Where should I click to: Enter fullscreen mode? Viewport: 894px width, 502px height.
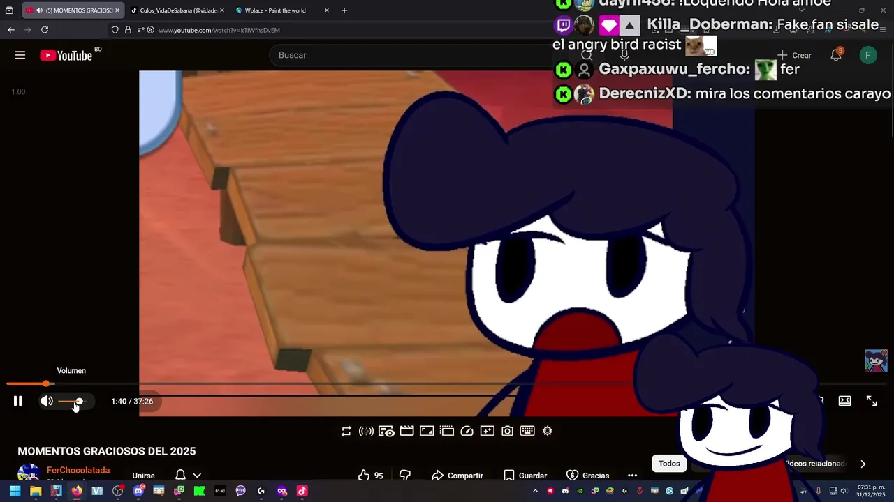point(872,401)
